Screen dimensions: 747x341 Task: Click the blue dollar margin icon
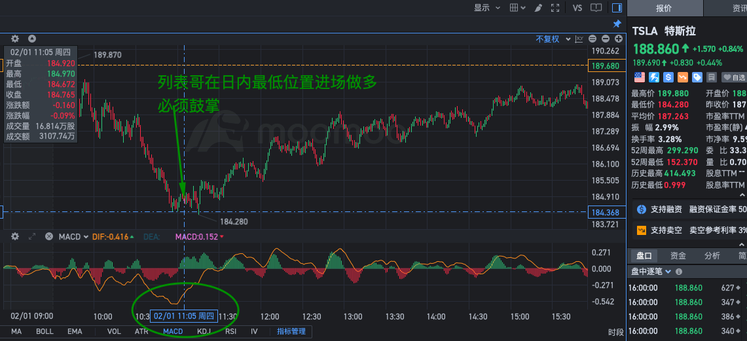point(668,77)
